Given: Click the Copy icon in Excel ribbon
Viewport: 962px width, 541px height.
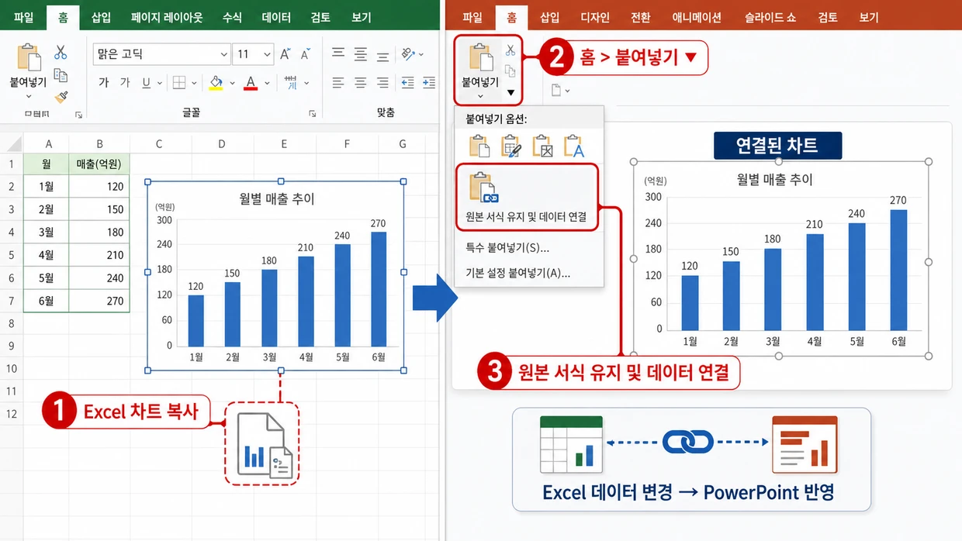Looking at the screenshot, I should pos(61,75).
